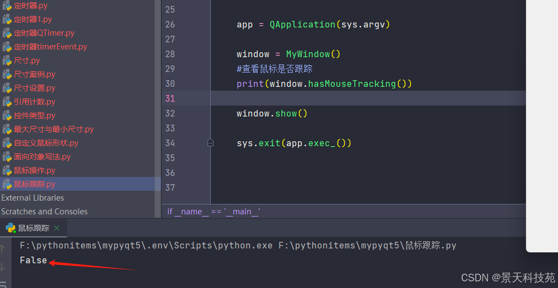Click the Python file icon beside 定时器QTimer.py

(x=7, y=33)
